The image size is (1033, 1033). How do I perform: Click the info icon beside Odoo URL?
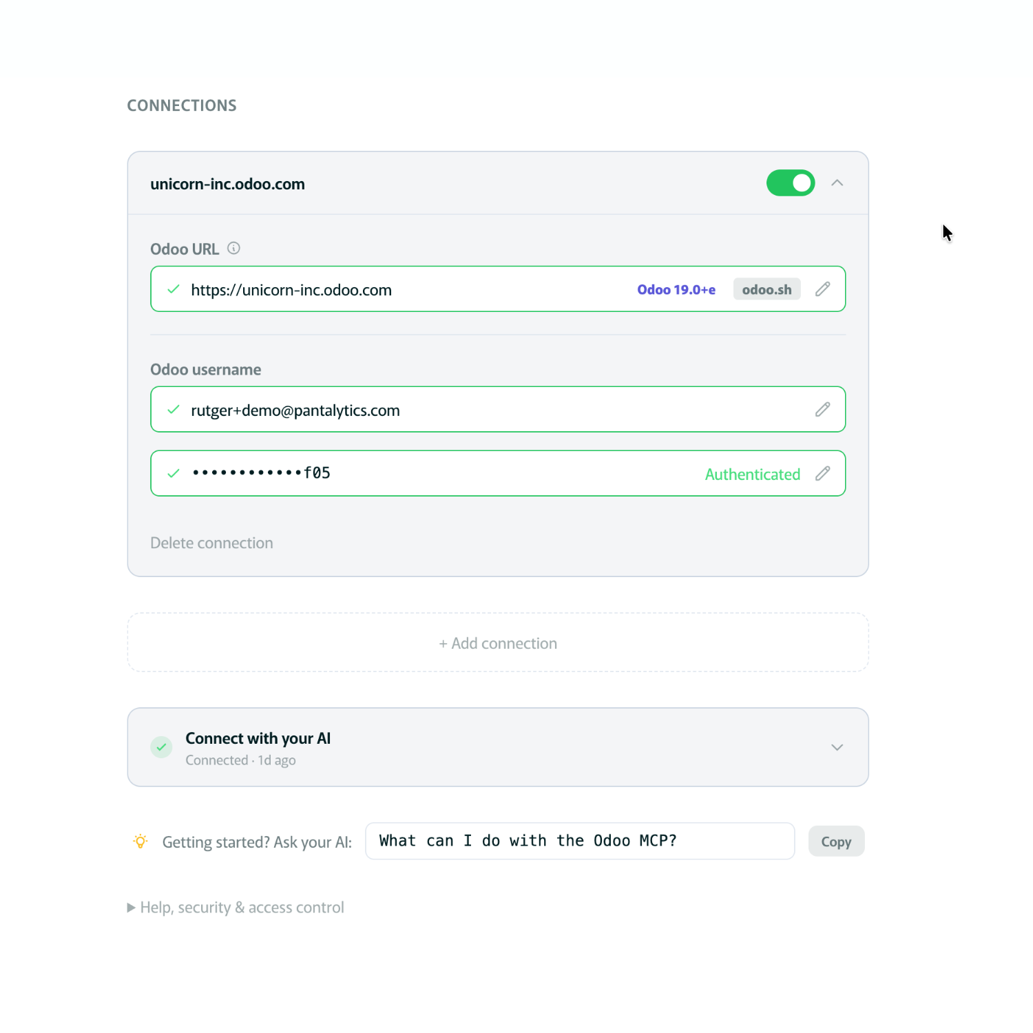[234, 249]
